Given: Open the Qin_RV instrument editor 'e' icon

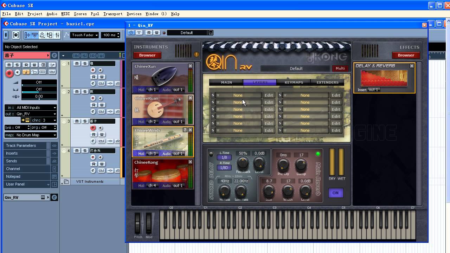Looking at the screenshot, I should tap(54, 197).
